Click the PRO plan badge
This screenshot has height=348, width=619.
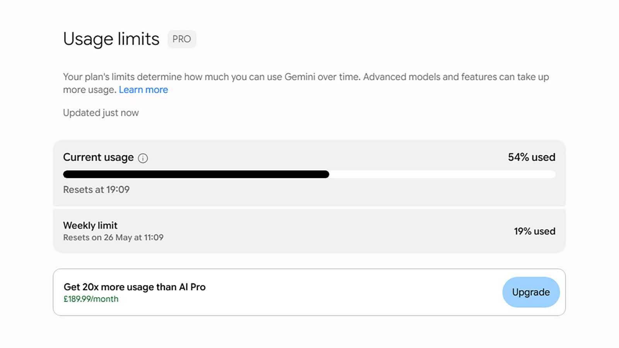pyautogui.click(x=182, y=39)
